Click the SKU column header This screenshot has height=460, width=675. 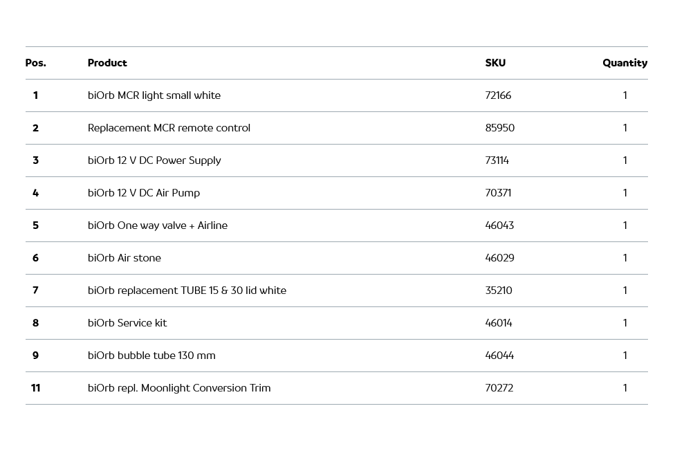pyautogui.click(x=495, y=63)
